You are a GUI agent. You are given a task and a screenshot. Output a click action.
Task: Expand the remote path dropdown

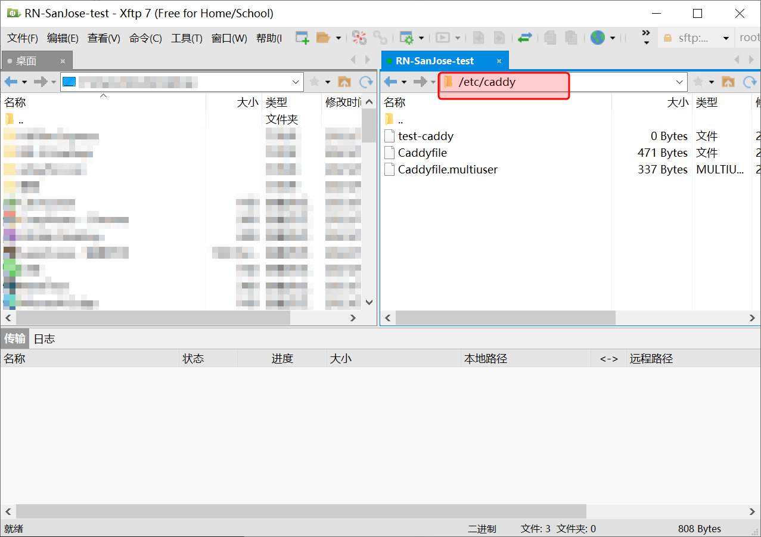click(x=679, y=82)
